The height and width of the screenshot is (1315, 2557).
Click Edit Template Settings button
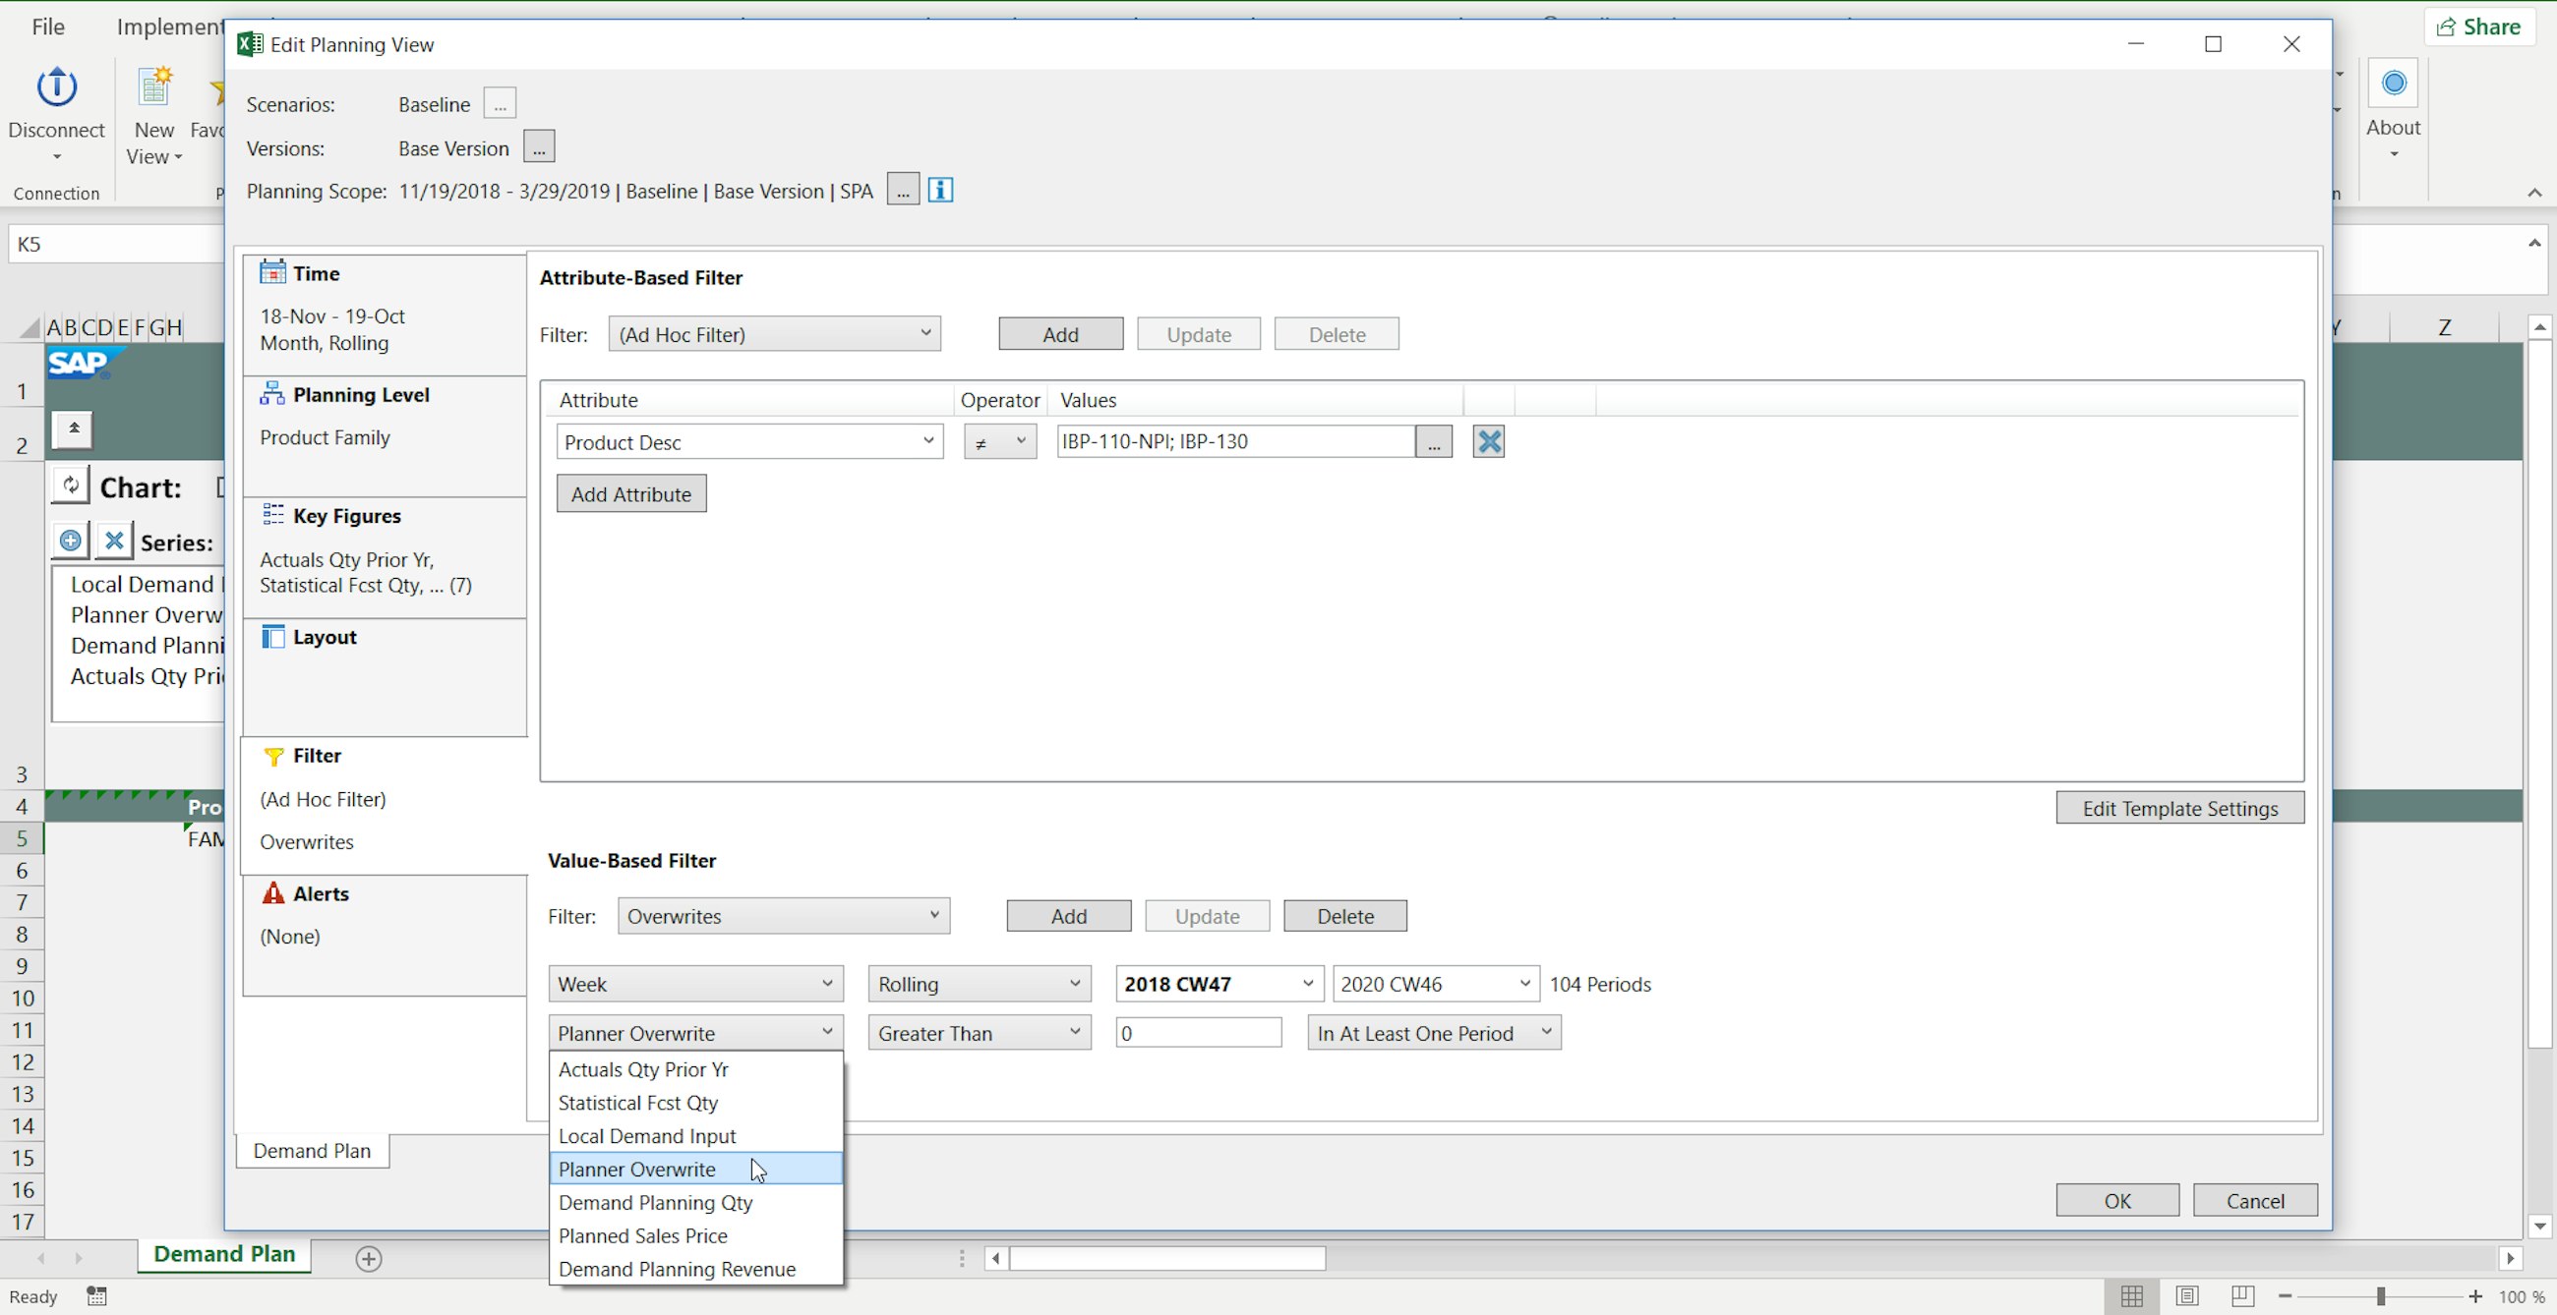pyautogui.click(x=2179, y=808)
